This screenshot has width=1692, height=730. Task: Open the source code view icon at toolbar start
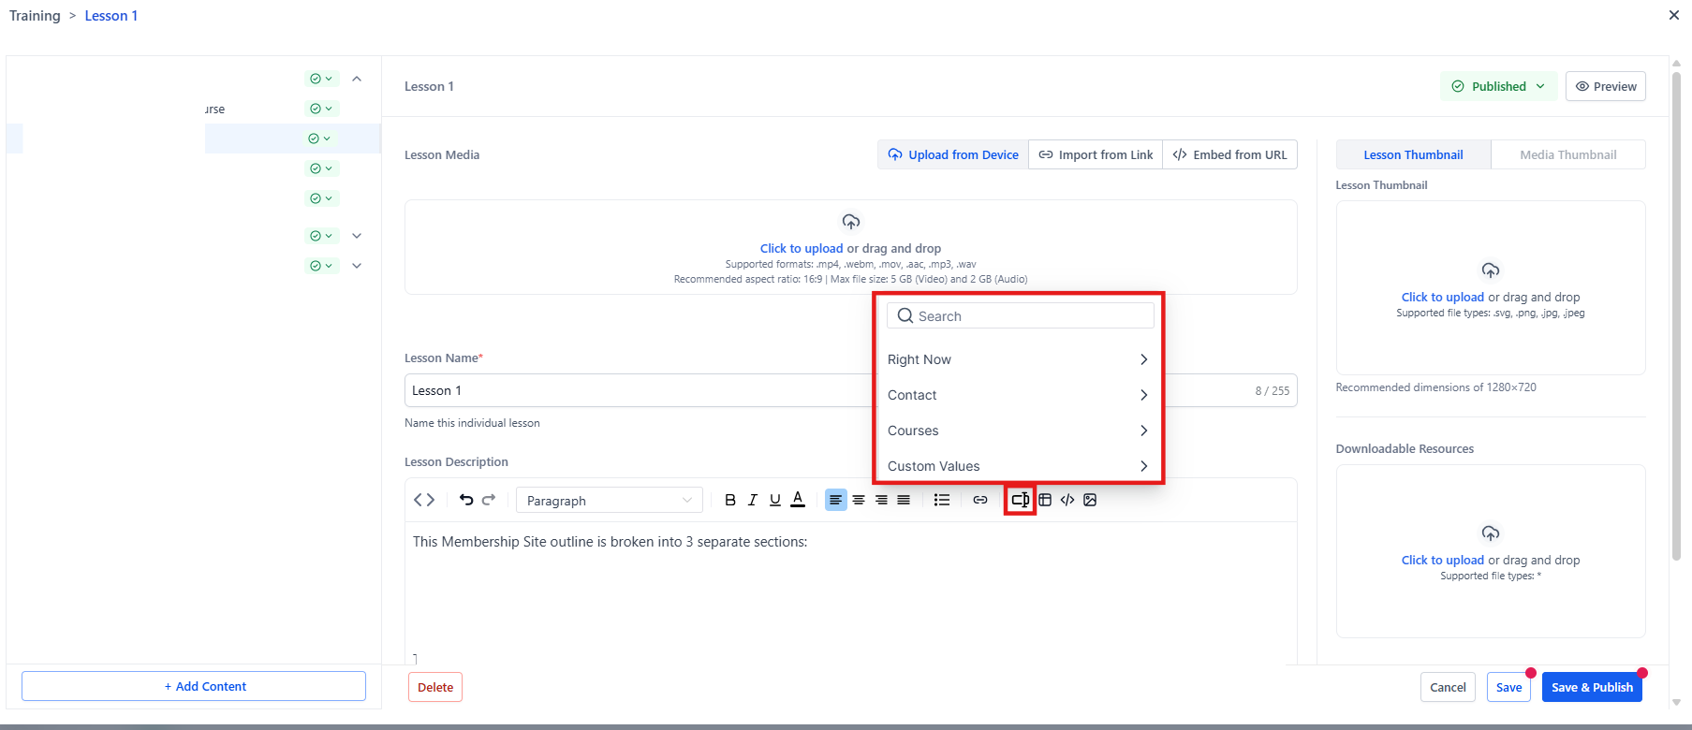pyautogui.click(x=424, y=501)
